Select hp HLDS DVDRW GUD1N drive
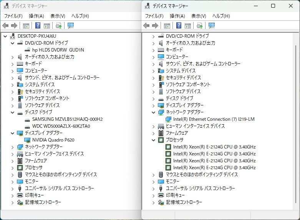The image size is (300, 220). pyautogui.click(x=58, y=50)
